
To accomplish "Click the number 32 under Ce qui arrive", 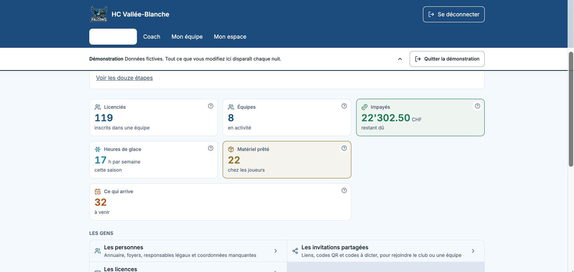I will pos(100,202).
